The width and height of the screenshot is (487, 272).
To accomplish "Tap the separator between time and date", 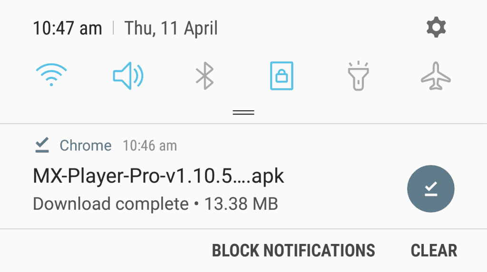I will (113, 28).
